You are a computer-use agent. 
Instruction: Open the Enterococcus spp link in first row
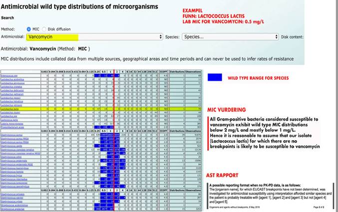click(x=9, y=76)
